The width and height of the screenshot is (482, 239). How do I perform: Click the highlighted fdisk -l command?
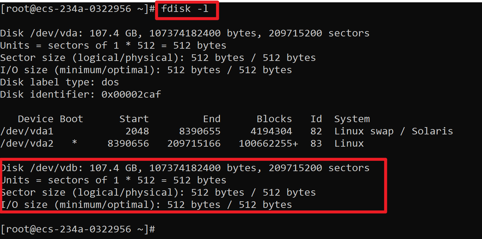(x=185, y=9)
